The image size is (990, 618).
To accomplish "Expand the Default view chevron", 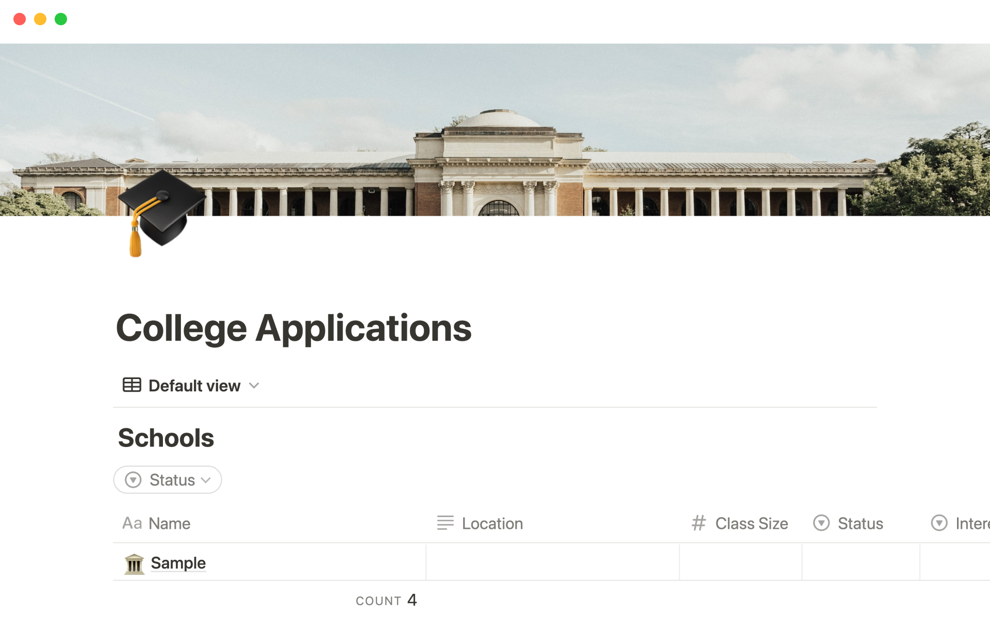I will point(254,385).
